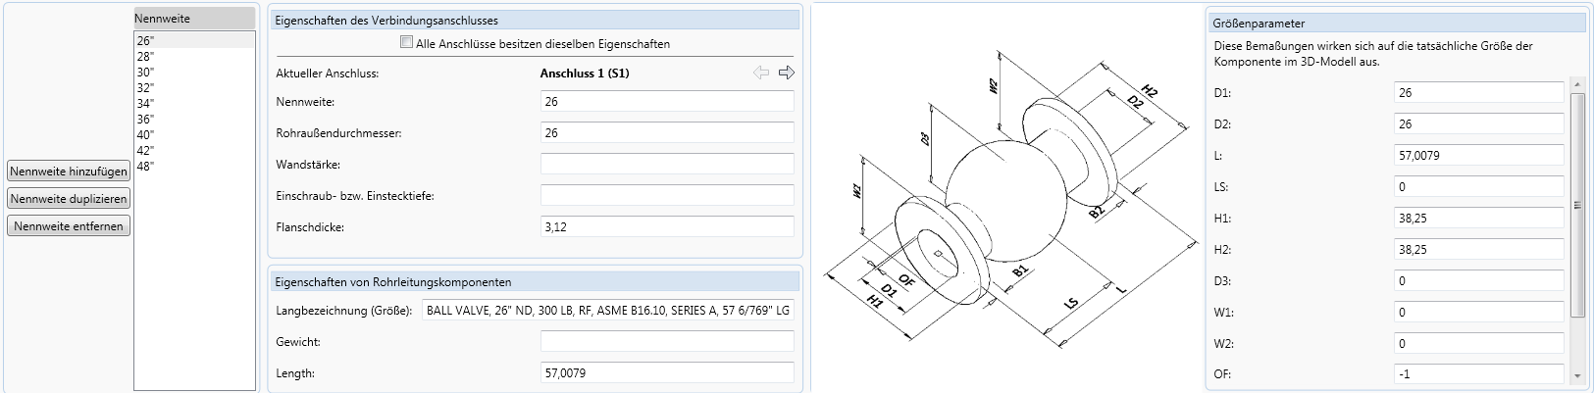
Task: Click the 'Anschluss 1 (S1)' label
Action: [x=585, y=73]
